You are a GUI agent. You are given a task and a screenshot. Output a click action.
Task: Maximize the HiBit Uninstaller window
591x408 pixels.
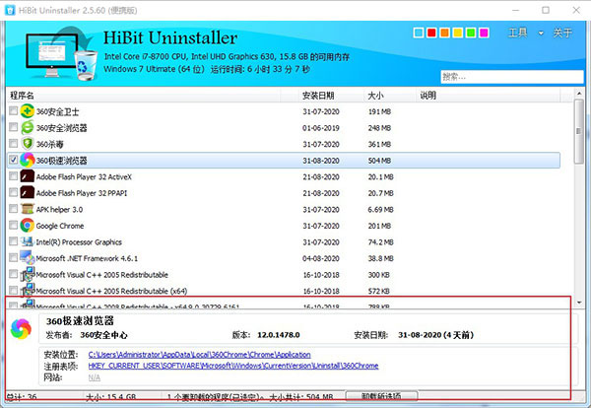(546, 10)
